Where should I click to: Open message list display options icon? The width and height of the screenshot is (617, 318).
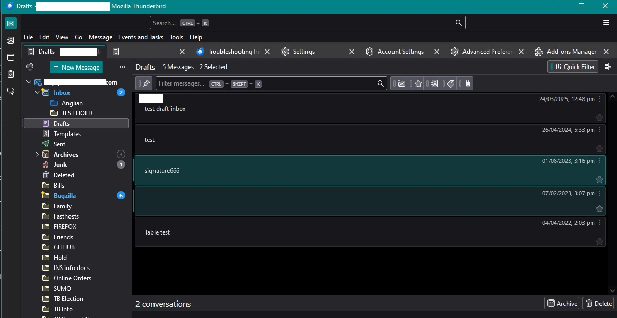point(608,66)
